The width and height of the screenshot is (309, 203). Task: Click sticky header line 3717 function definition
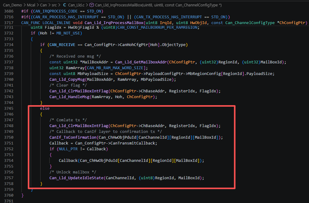pos(164,23)
